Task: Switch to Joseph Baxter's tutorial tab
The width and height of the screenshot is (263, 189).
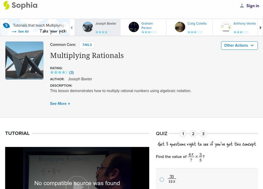Action: coord(99,26)
